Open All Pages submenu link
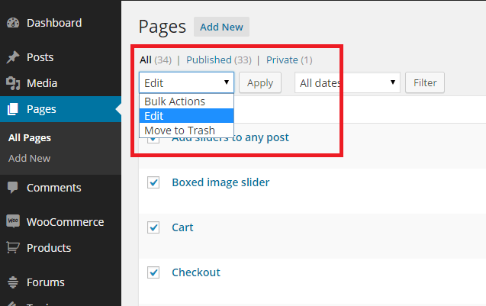 (30, 137)
